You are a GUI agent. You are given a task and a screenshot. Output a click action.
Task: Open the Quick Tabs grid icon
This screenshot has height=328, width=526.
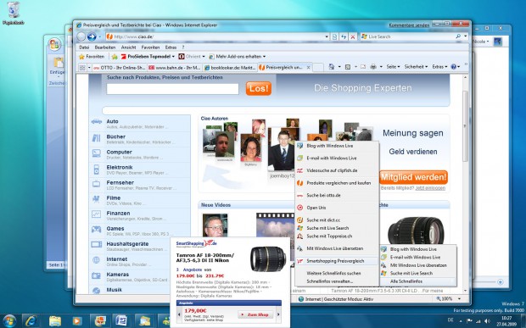[x=82, y=68]
